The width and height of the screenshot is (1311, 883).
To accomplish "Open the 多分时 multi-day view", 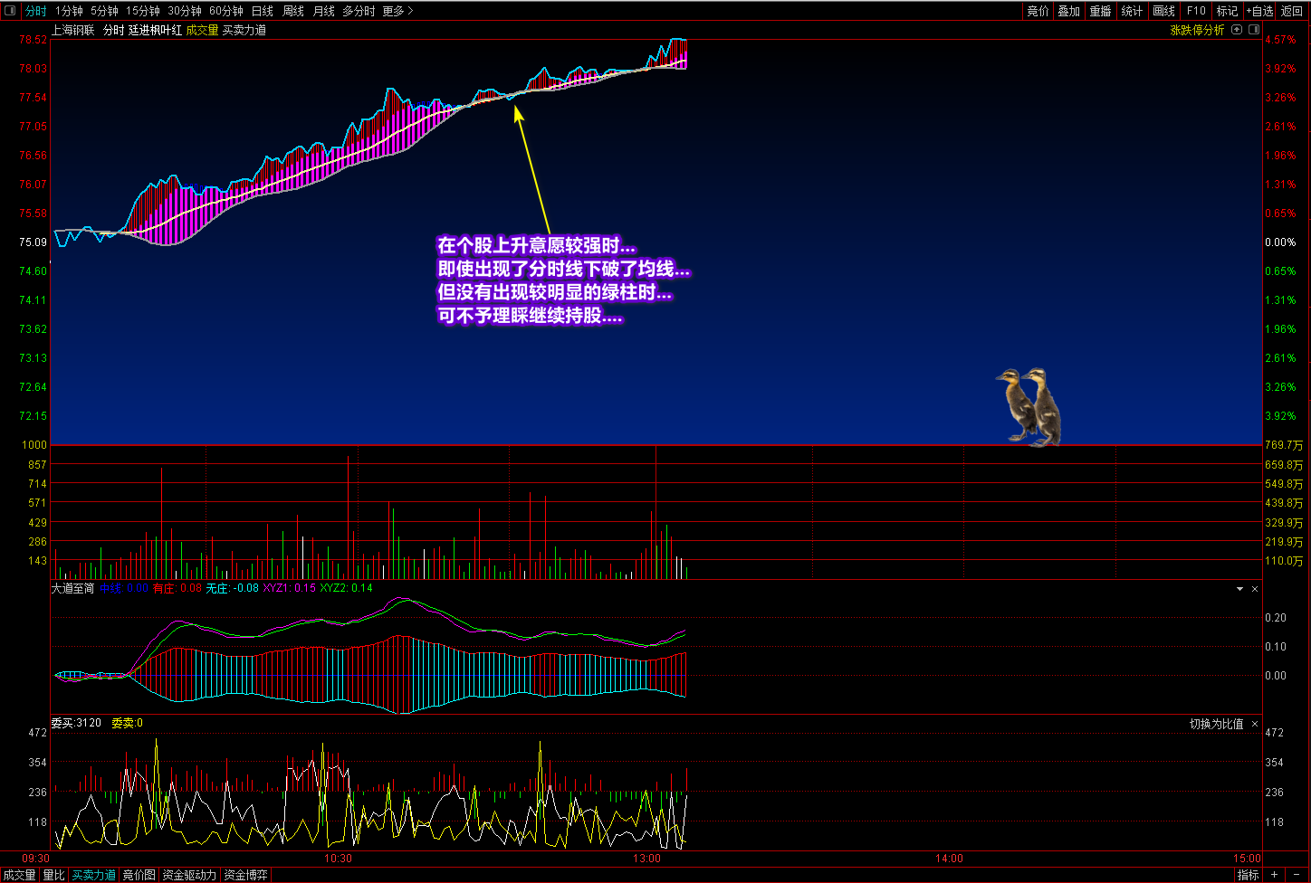I will (359, 11).
